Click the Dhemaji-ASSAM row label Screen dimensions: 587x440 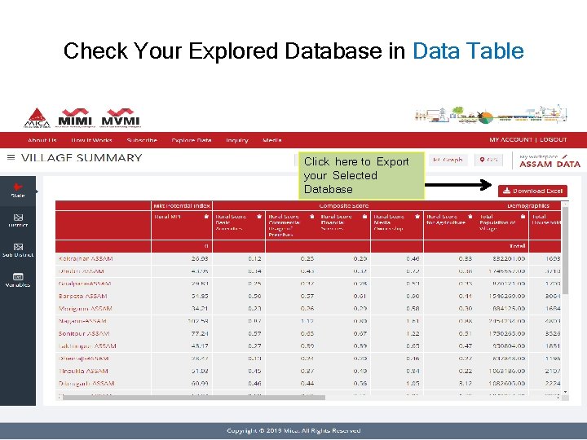coord(83,359)
